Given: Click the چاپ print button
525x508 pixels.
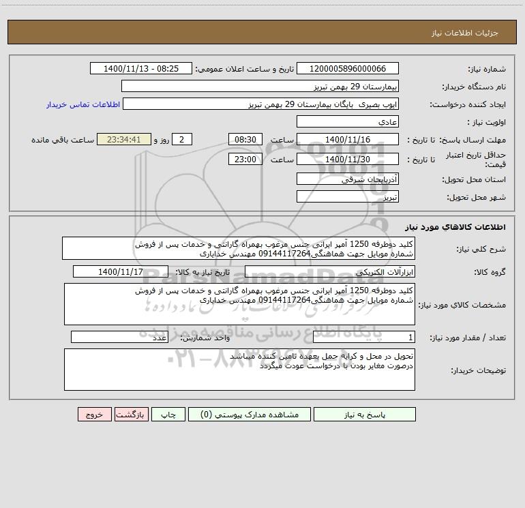Looking at the screenshot, I should (168, 415).
